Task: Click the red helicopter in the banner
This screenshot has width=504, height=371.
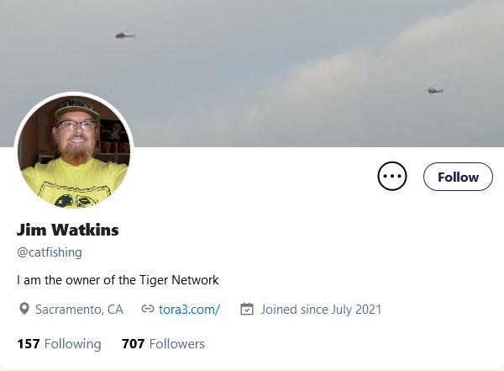Action: pos(125,34)
